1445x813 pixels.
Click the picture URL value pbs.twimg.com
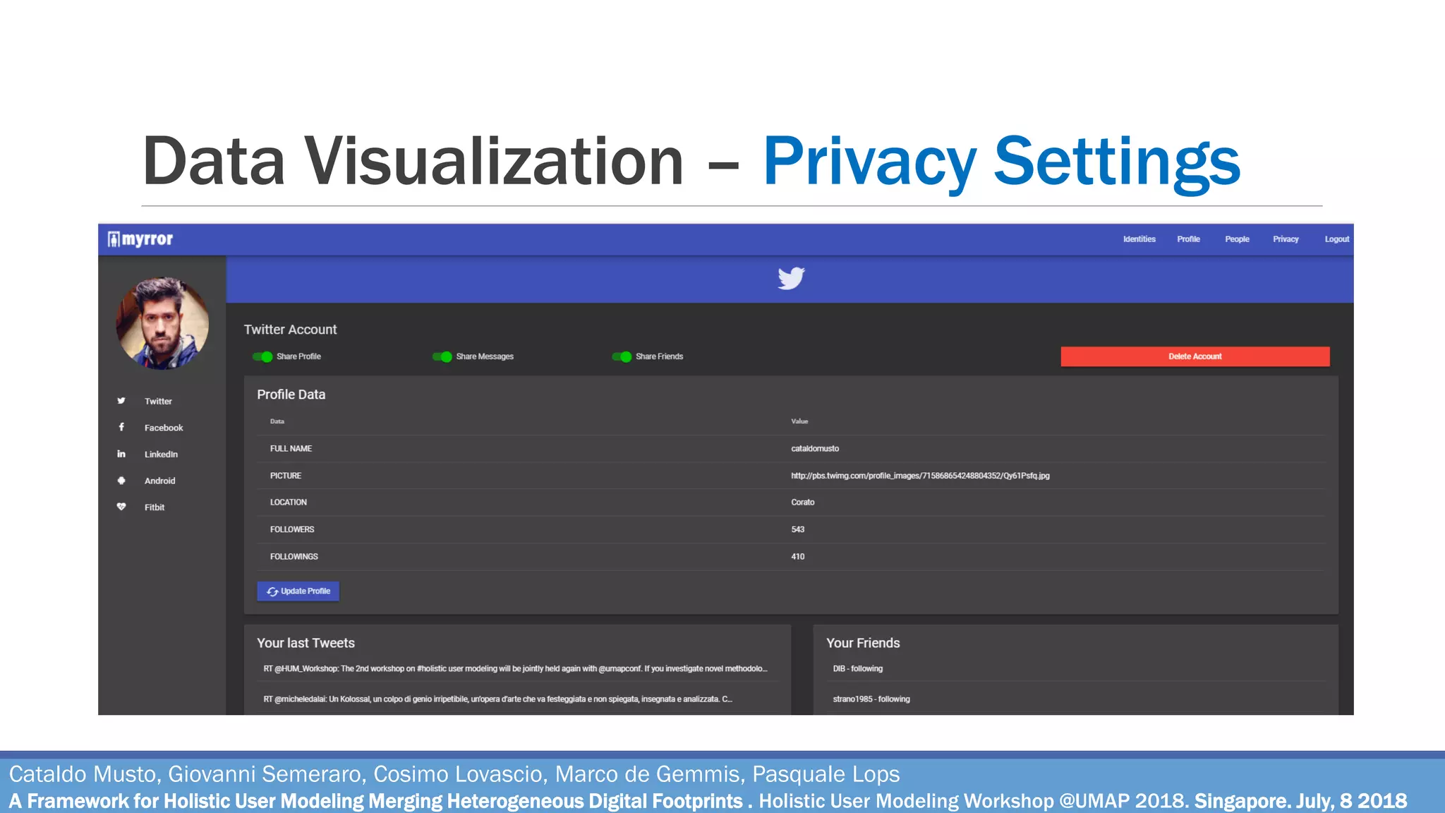pyautogui.click(x=920, y=476)
